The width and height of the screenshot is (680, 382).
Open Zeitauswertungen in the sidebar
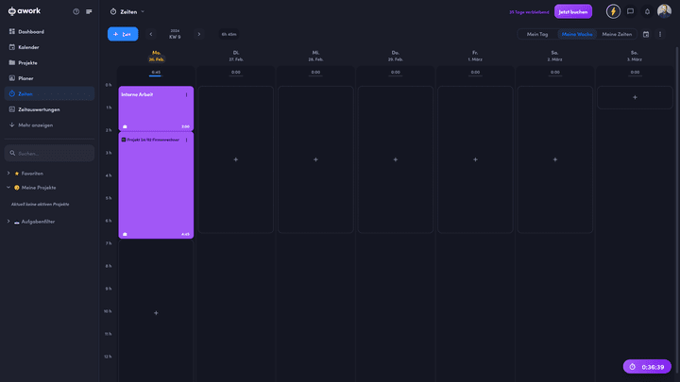tap(39, 109)
